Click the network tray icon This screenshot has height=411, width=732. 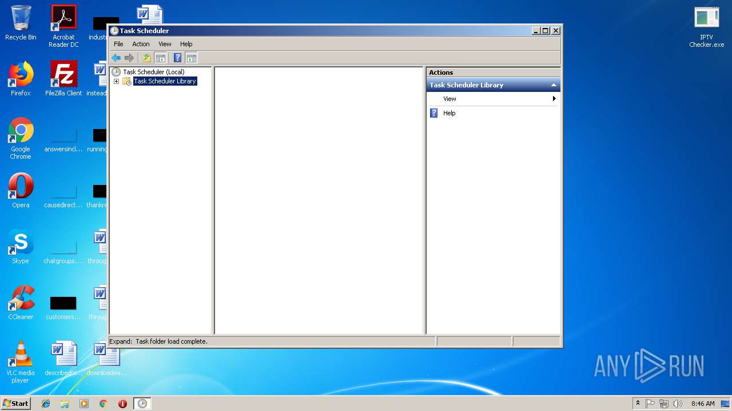pyautogui.click(x=664, y=404)
